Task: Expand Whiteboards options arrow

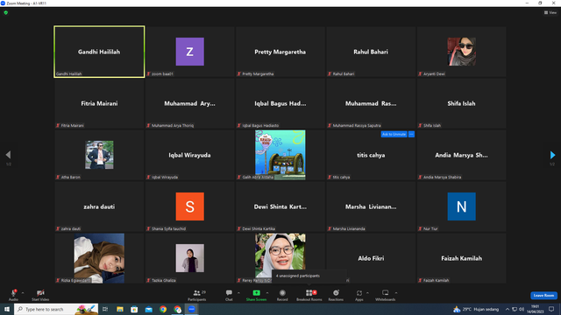Action: coord(396,293)
